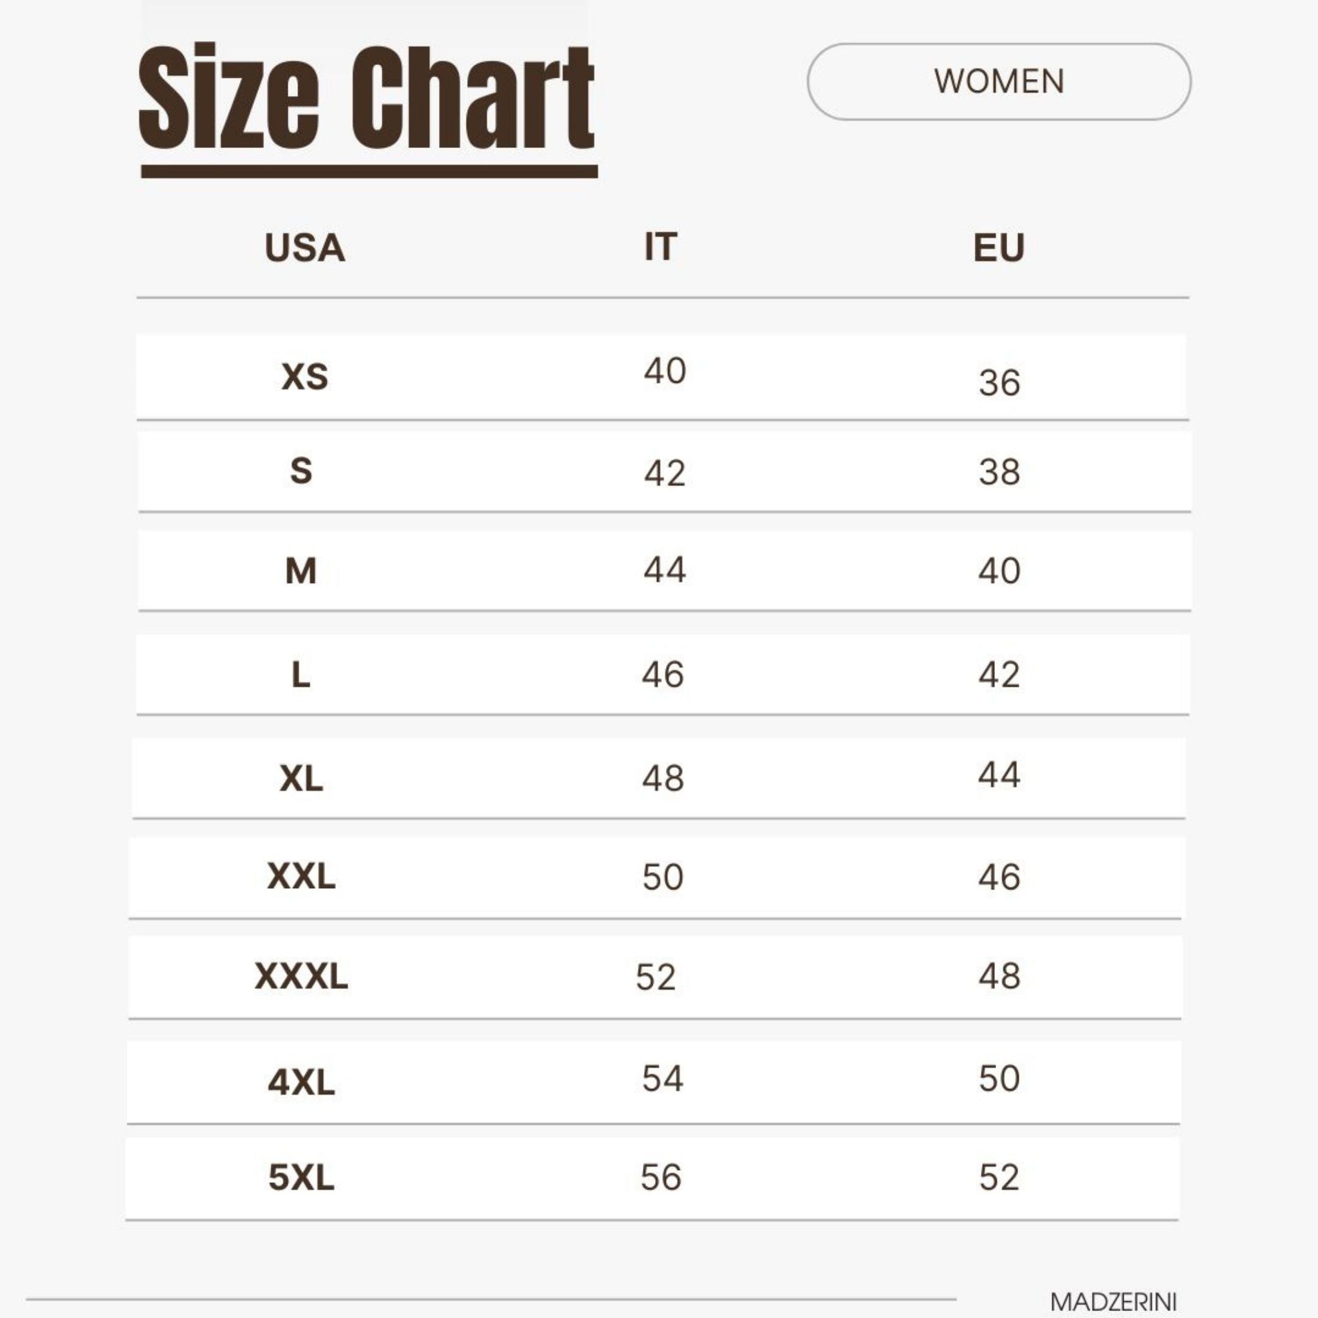Image resolution: width=1318 pixels, height=1318 pixels.
Task: Select the EU column header
Action: [999, 248]
